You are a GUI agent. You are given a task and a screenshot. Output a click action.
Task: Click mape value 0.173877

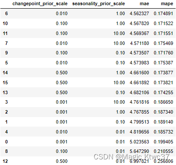click(x=163, y=73)
